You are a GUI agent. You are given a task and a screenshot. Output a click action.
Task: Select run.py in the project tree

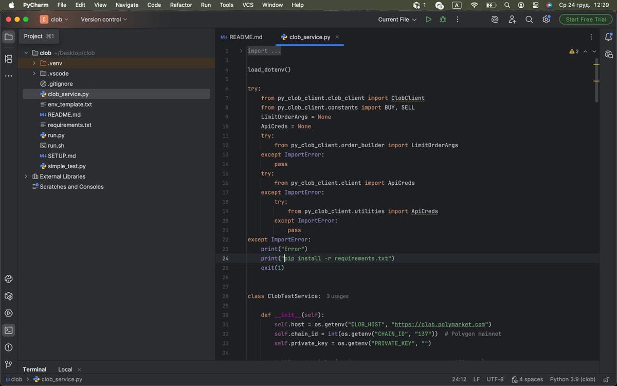point(56,135)
